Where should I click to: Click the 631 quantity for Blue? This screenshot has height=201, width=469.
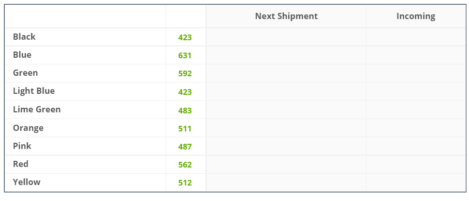185,55
